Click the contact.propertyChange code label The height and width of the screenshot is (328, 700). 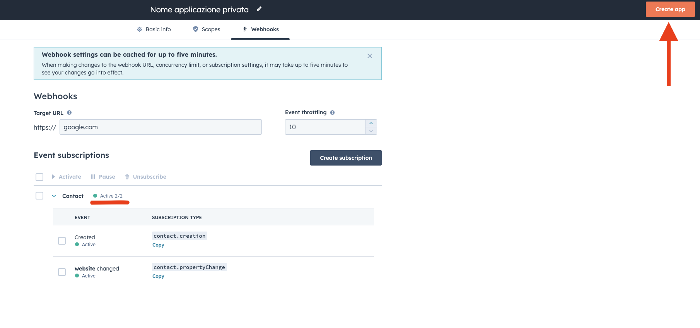[189, 267]
